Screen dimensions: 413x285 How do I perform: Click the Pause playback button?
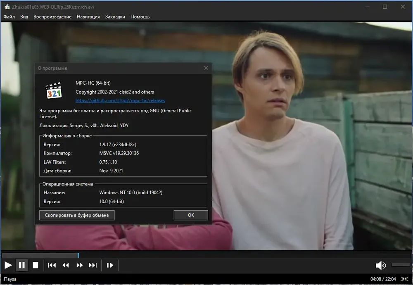point(22,265)
